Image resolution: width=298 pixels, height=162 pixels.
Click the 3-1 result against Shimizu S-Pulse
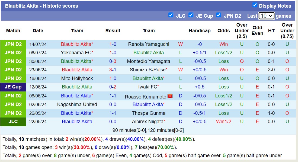point(113,70)
